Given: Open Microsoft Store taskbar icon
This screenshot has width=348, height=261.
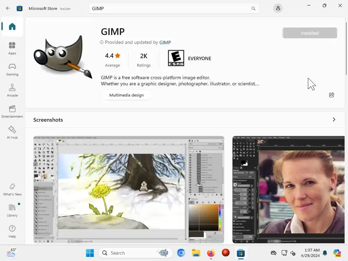Looking at the screenshot, I should tap(241, 253).
